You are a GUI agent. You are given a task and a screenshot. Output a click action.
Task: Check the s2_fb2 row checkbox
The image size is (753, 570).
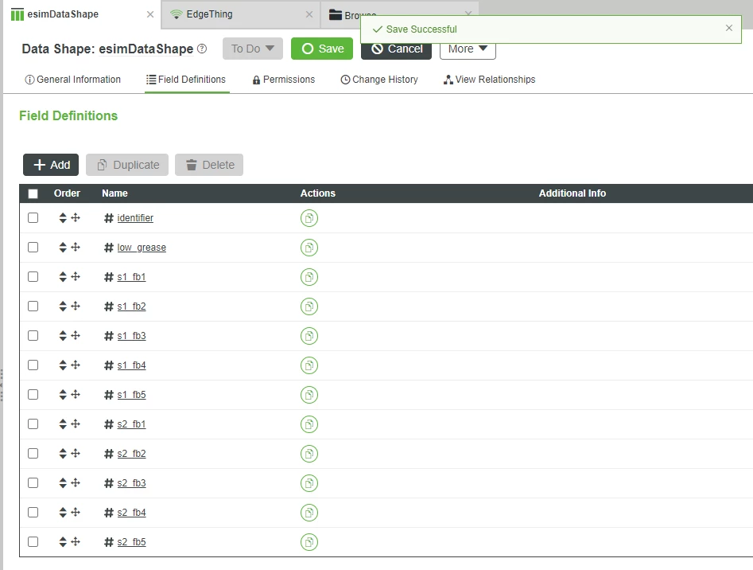point(33,453)
